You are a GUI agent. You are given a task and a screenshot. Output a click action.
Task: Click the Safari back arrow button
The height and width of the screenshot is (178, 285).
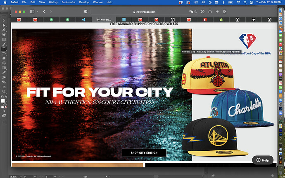tap(45, 12)
